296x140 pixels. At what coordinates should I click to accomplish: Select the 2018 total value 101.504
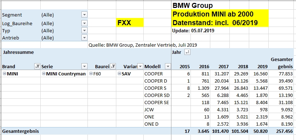[x=239, y=131]
